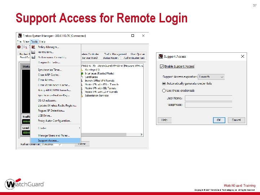Select Use these credentials option
The width and height of the screenshot is (260, 195).
tap(164, 91)
